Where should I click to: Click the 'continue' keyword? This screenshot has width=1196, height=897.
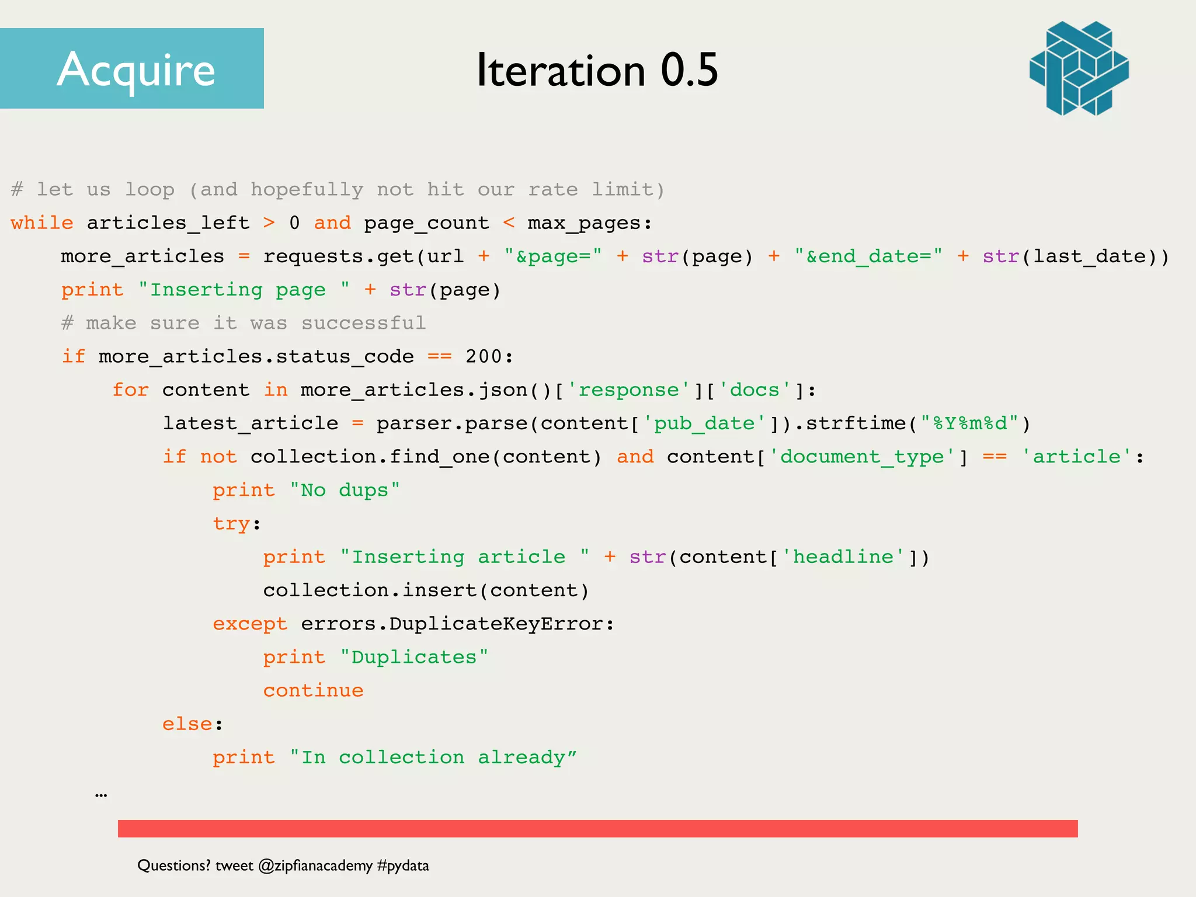313,691
